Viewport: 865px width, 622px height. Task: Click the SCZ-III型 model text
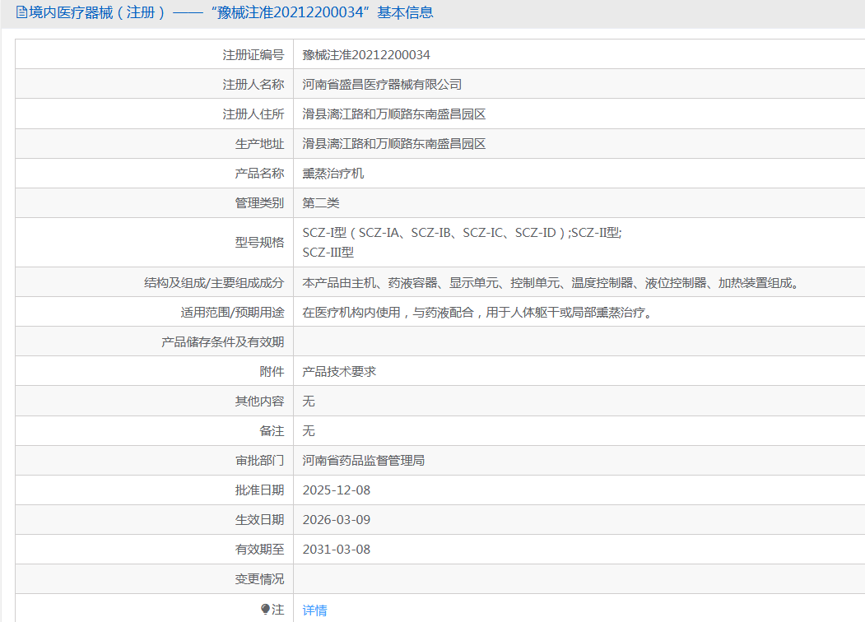coord(328,252)
